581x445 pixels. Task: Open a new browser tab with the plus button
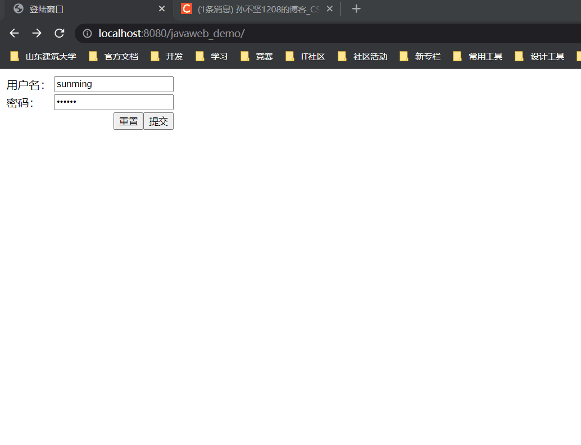[356, 8]
